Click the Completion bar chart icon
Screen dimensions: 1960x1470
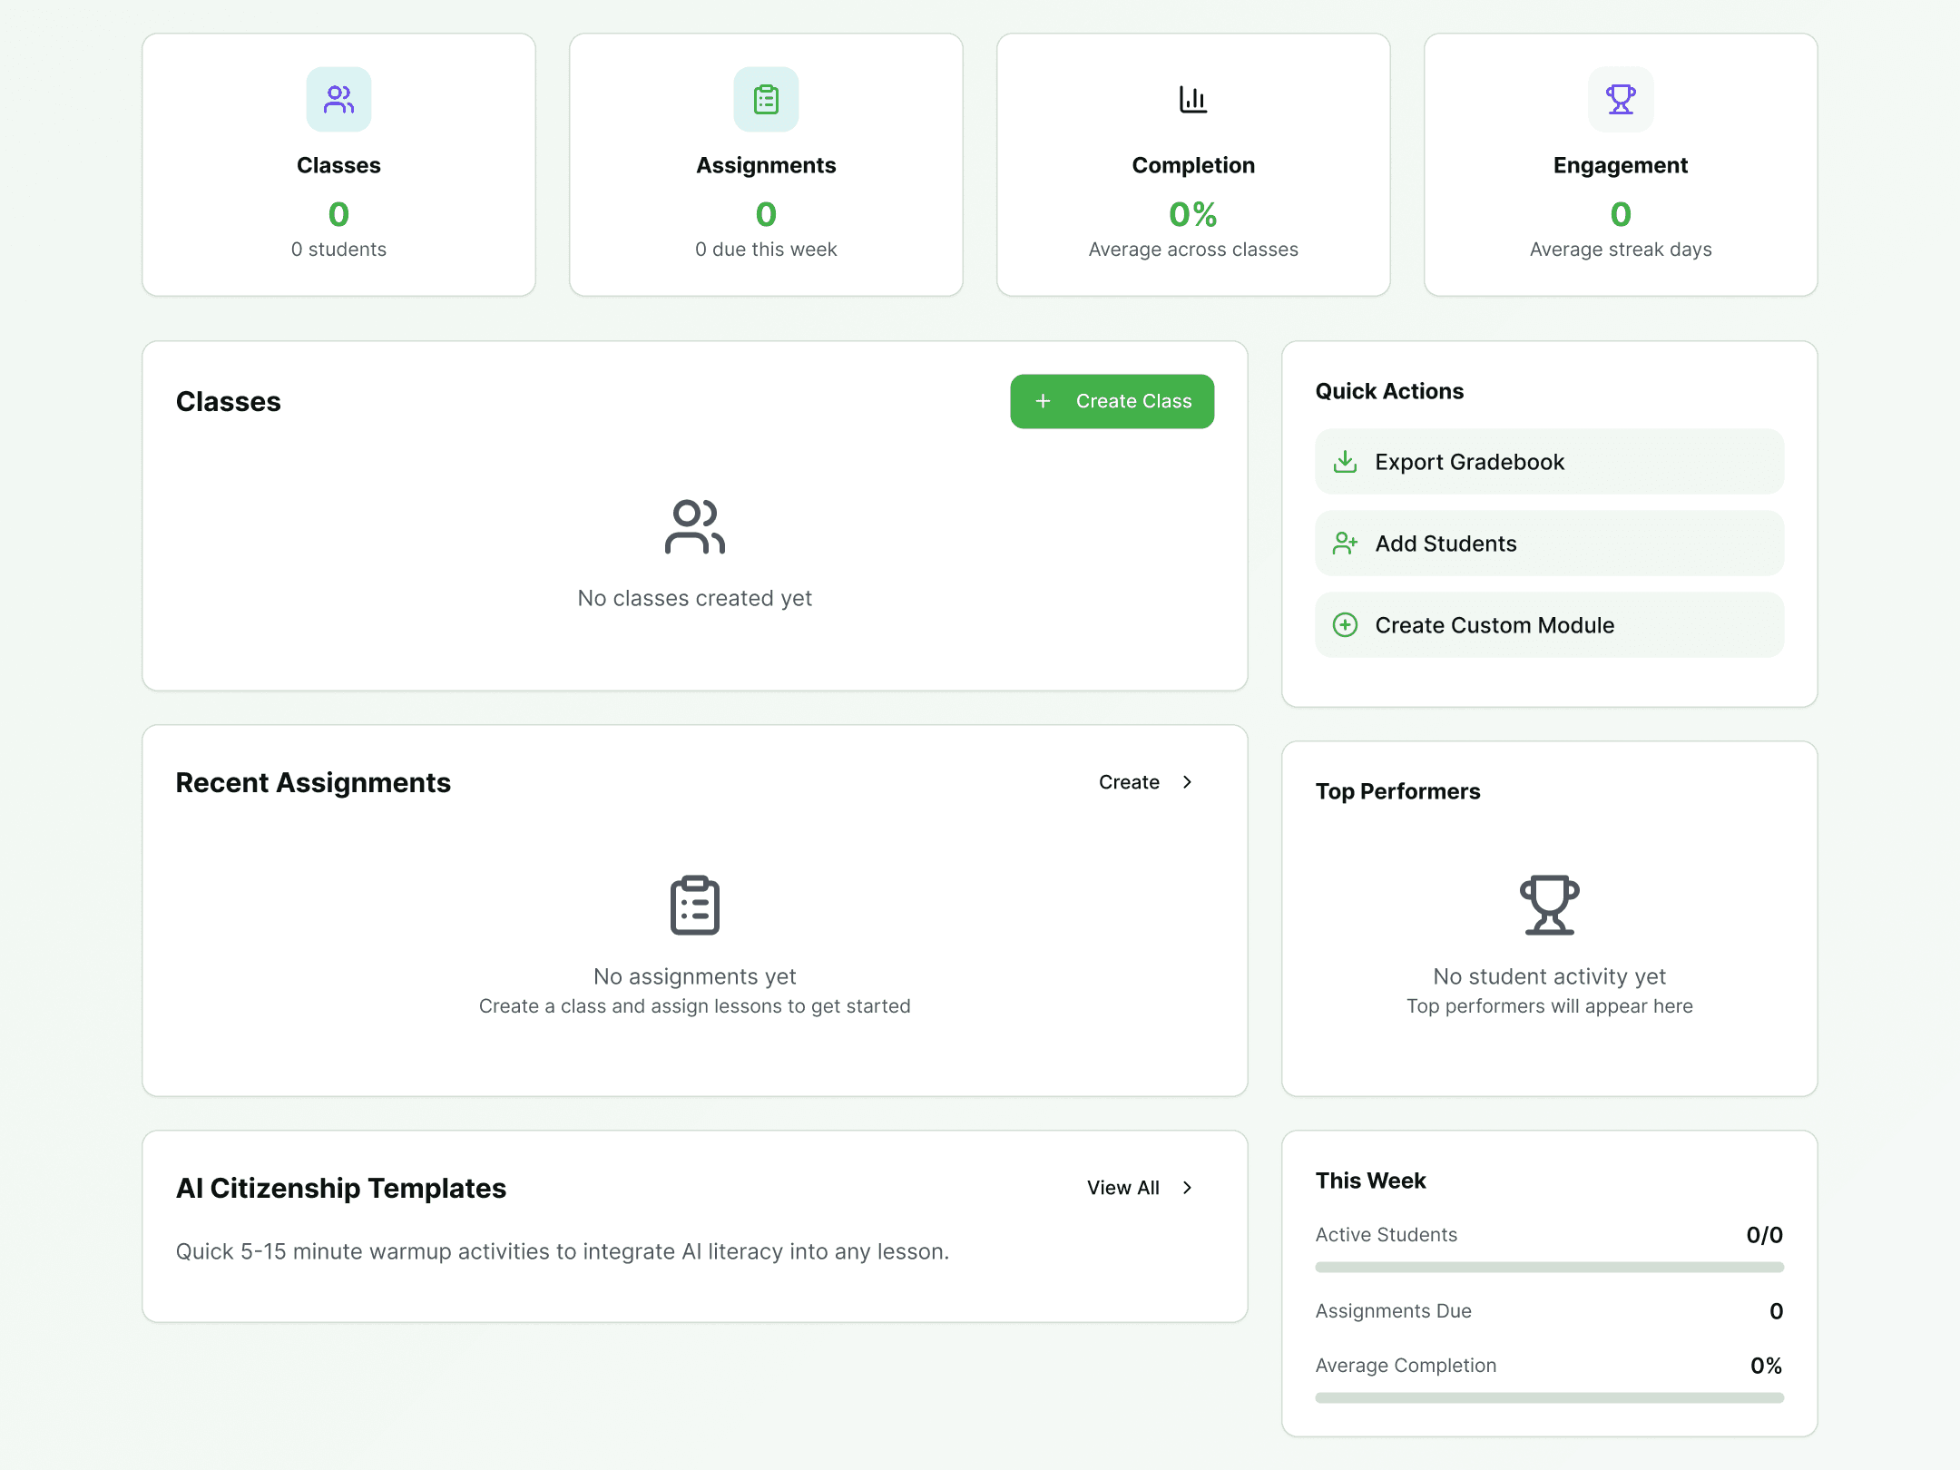point(1192,100)
